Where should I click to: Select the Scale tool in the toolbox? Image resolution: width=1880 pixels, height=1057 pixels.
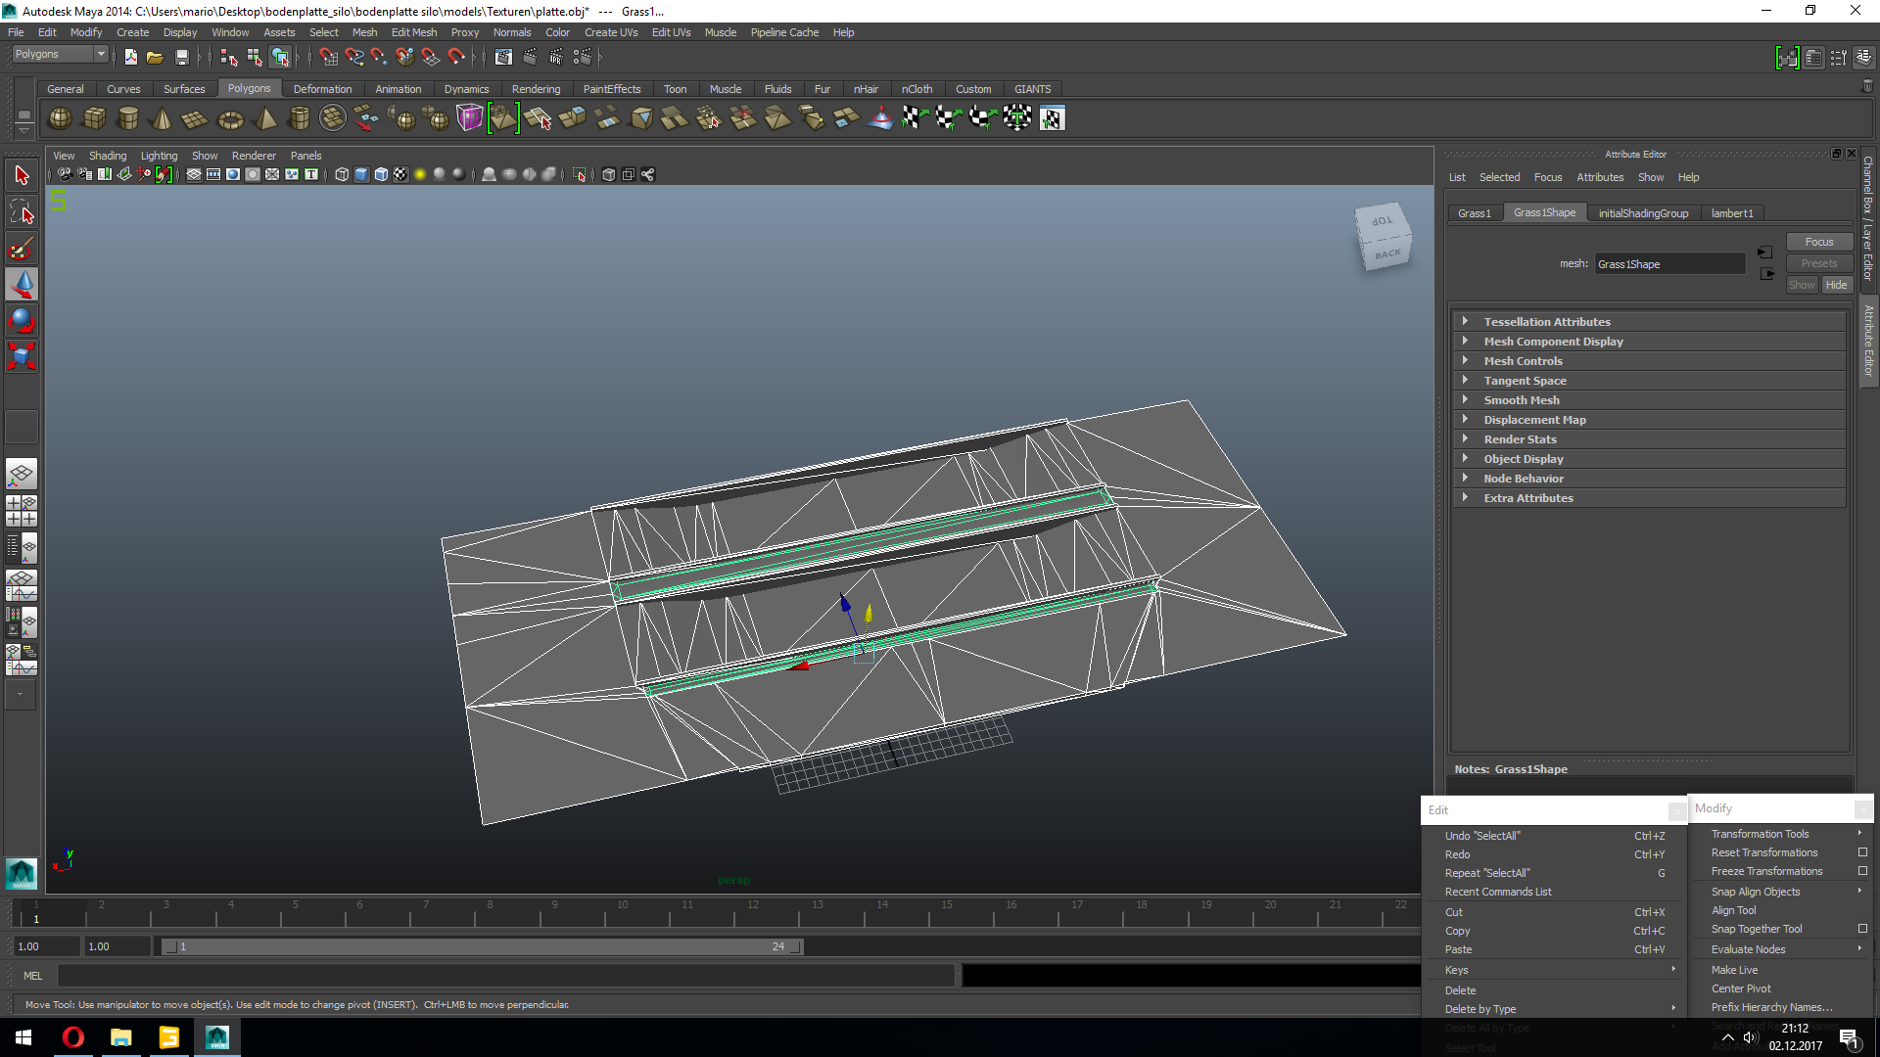pos(22,355)
